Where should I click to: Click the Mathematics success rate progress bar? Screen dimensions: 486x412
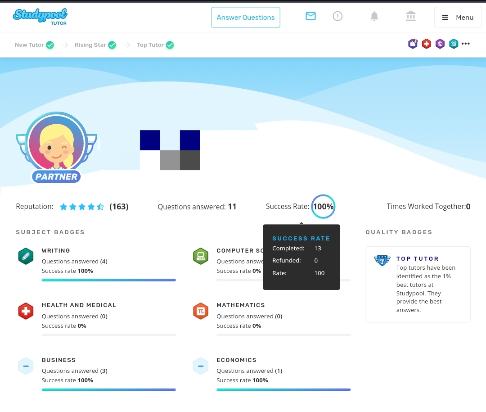tap(283, 335)
